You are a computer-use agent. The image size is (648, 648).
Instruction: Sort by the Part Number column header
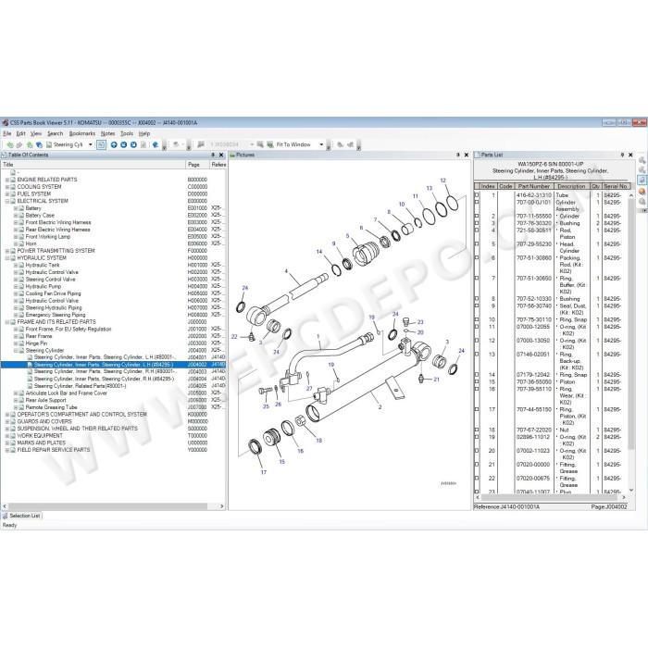(533, 186)
